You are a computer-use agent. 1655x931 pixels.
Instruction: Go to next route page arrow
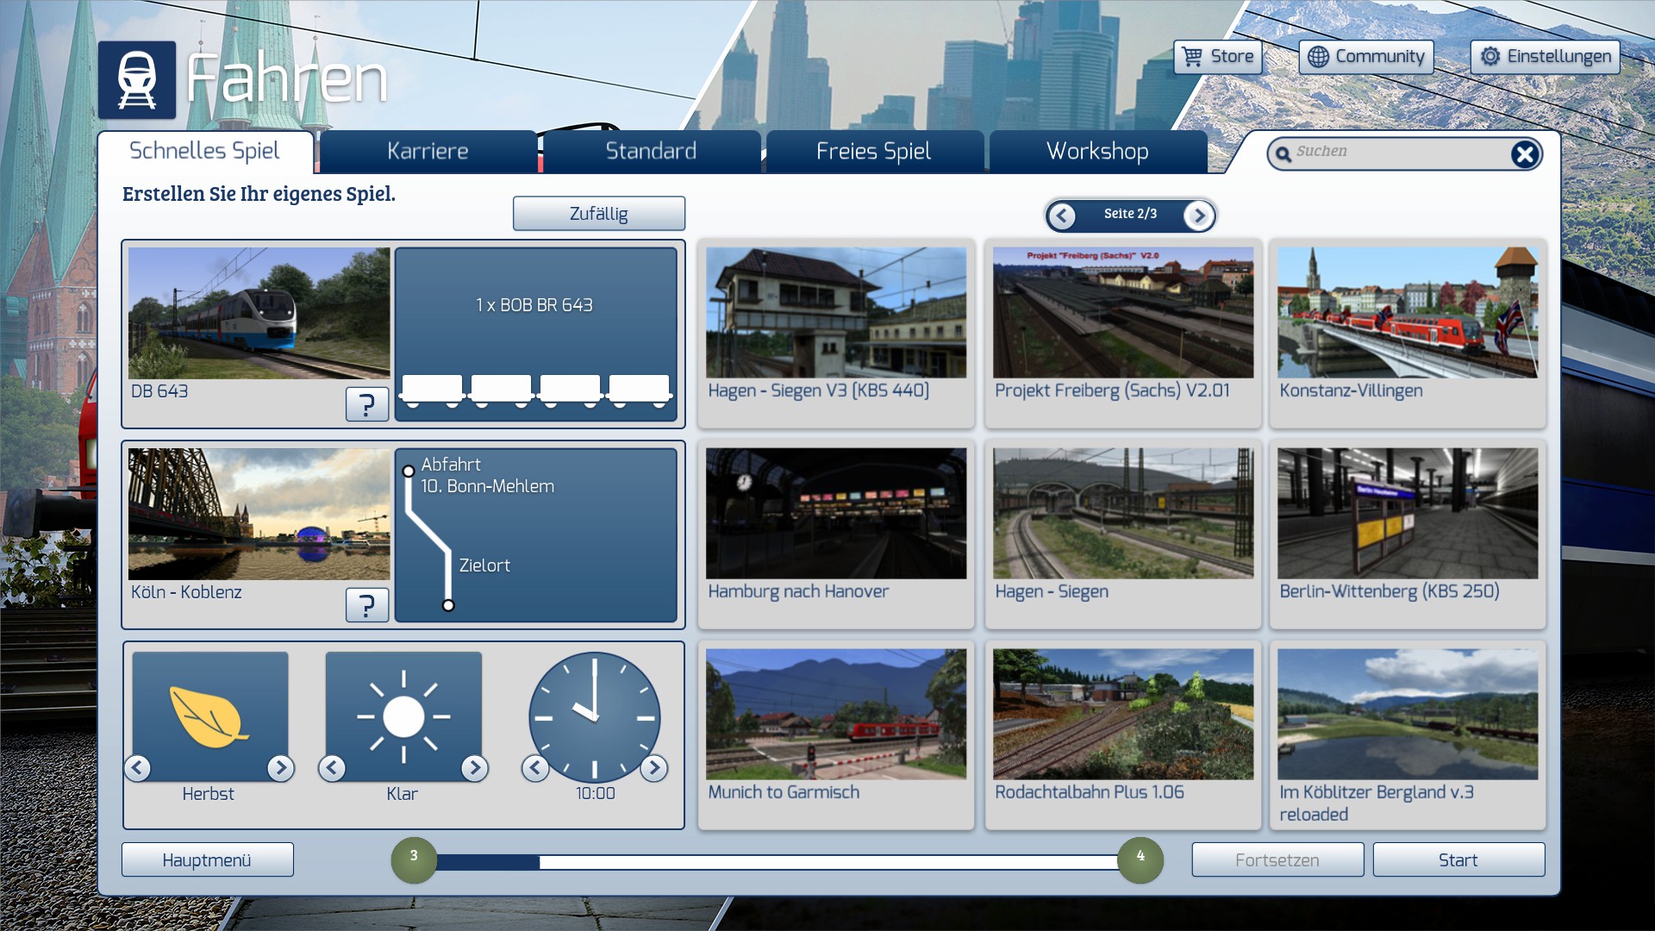click(1198, 216)
